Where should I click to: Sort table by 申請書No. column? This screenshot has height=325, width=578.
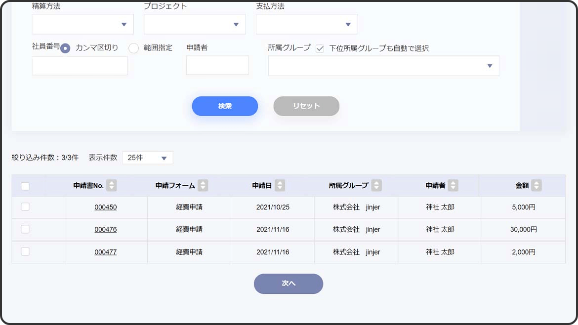coord(112,186)
